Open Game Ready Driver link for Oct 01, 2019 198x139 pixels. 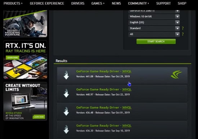pos(104,108)
